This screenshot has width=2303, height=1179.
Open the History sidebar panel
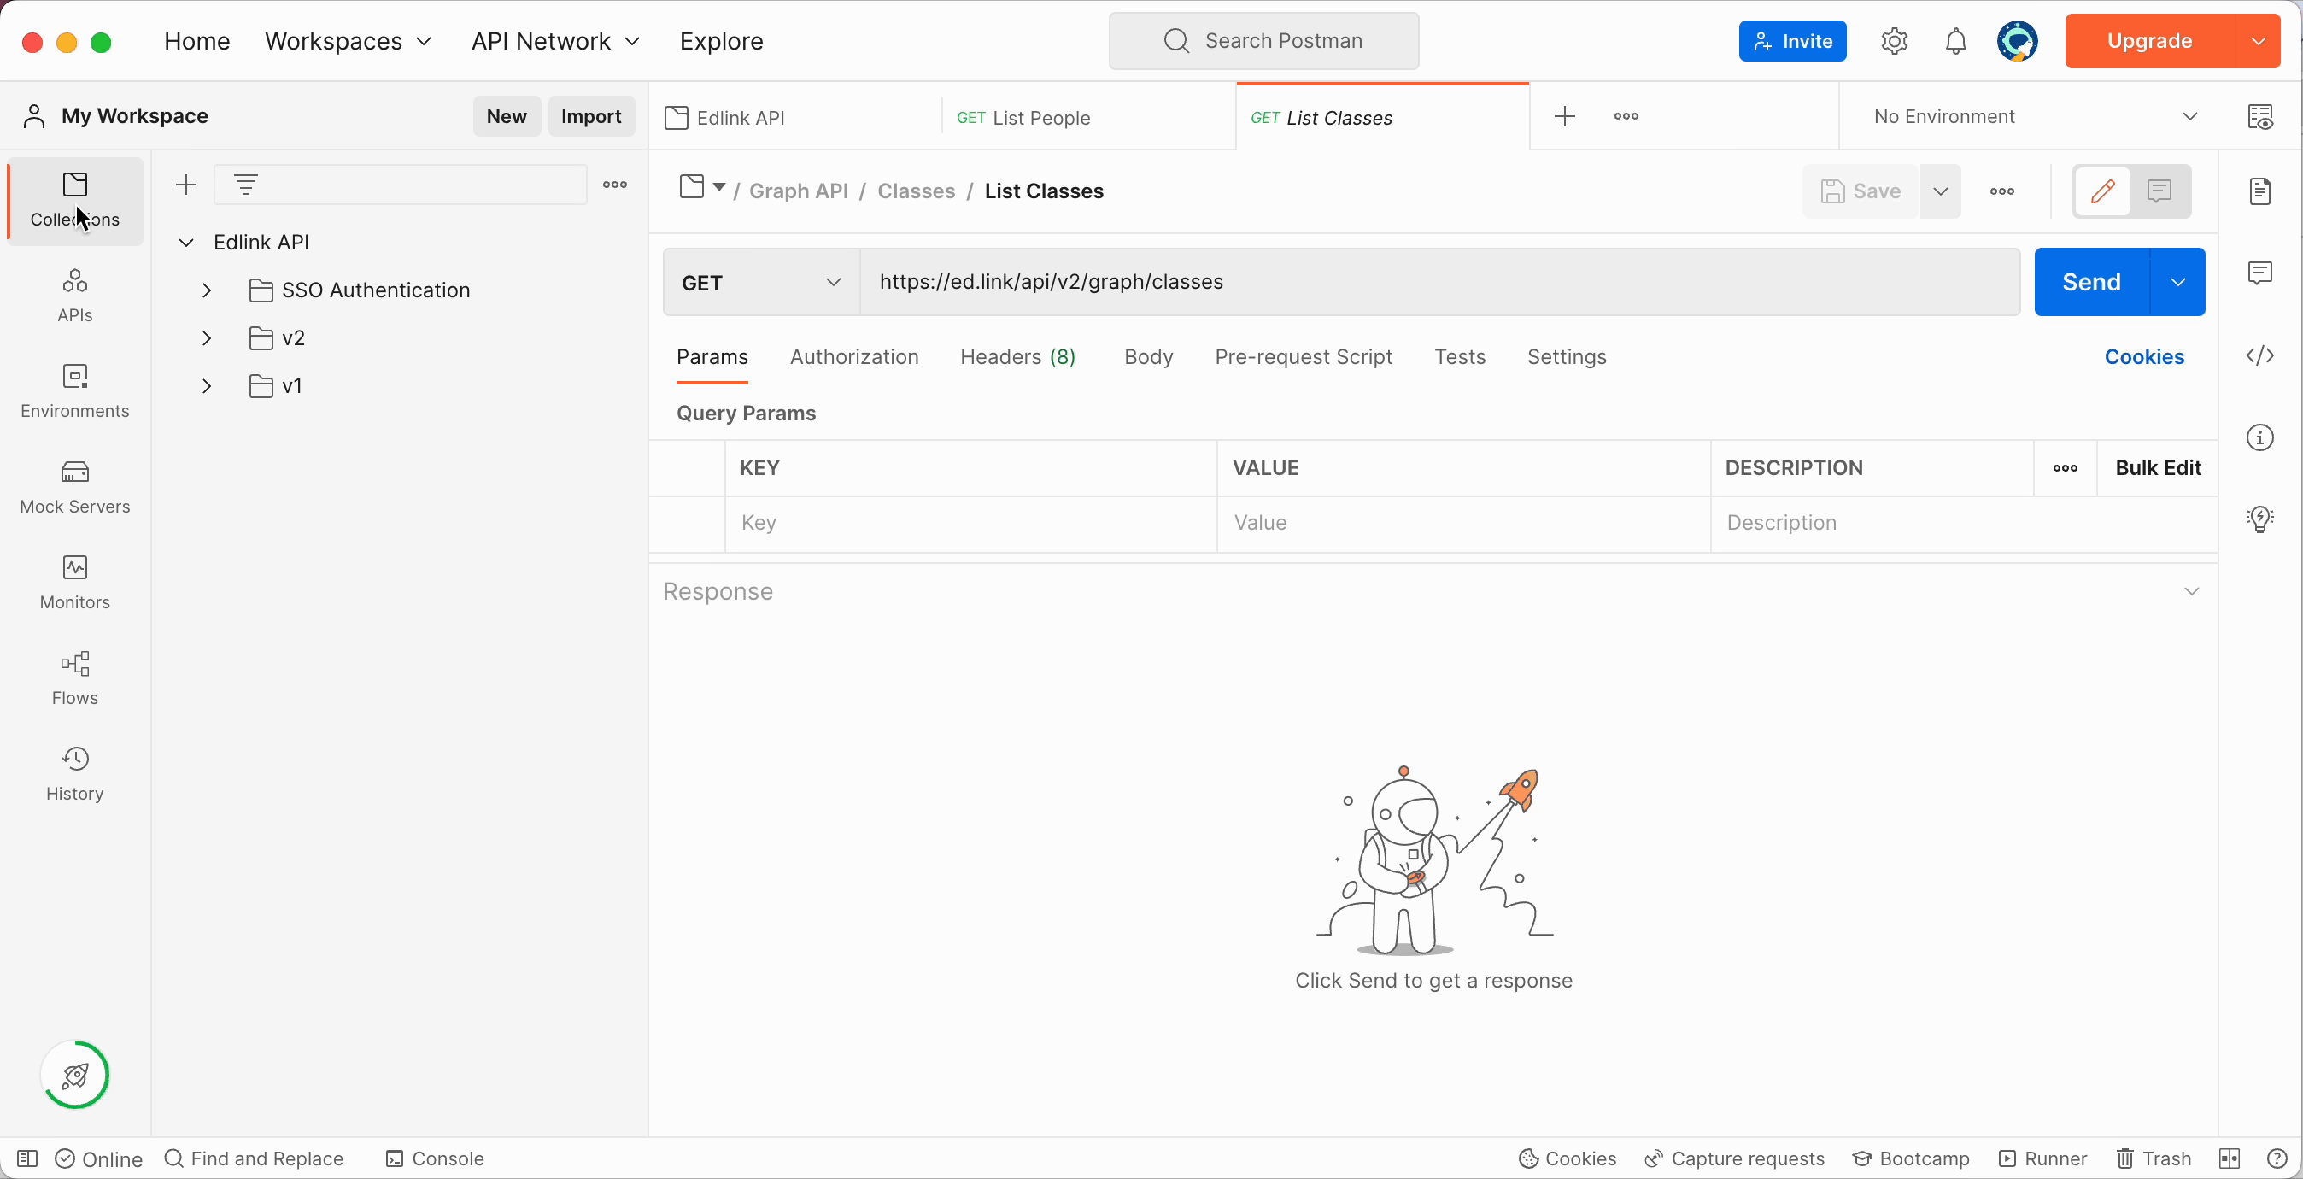pos(75,774)
